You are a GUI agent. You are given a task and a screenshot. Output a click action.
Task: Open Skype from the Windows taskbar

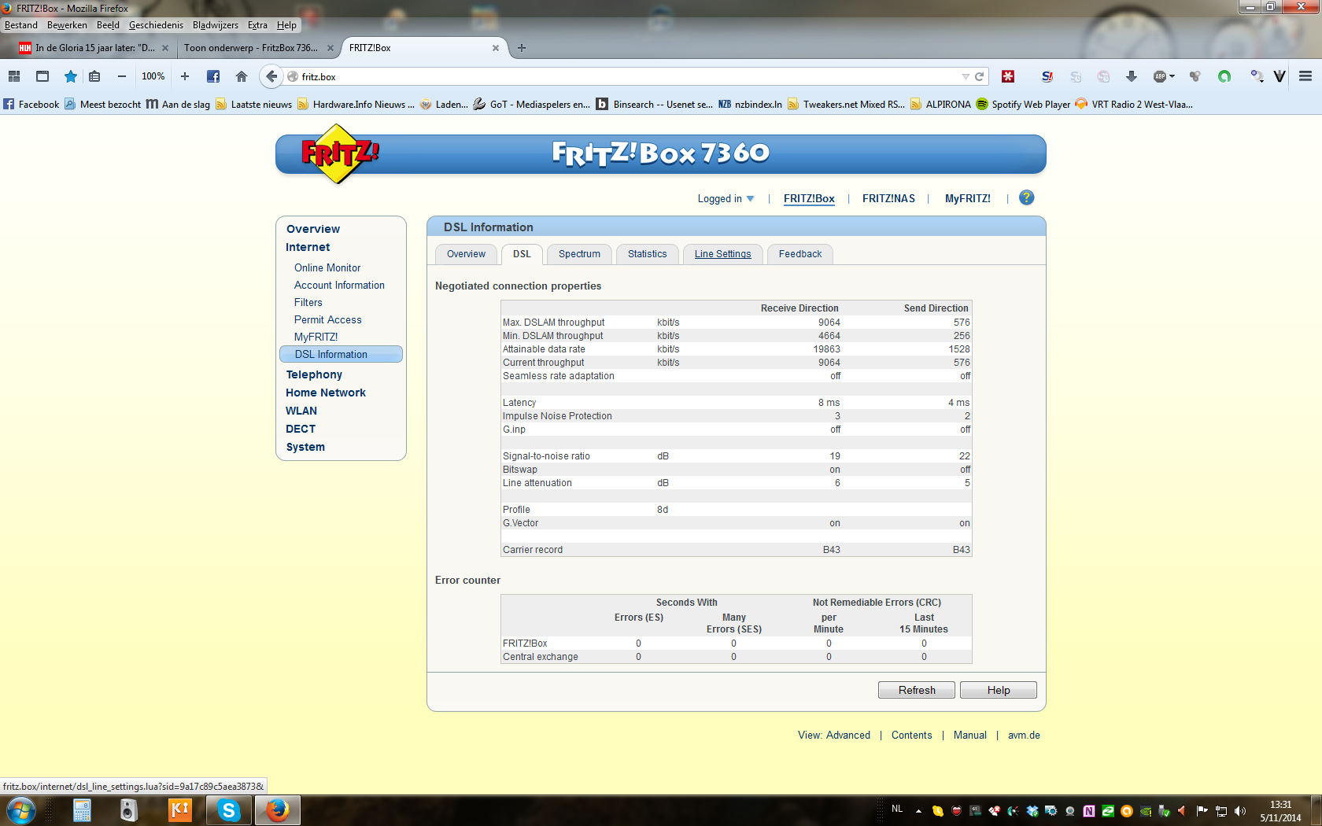coord(228,809)
